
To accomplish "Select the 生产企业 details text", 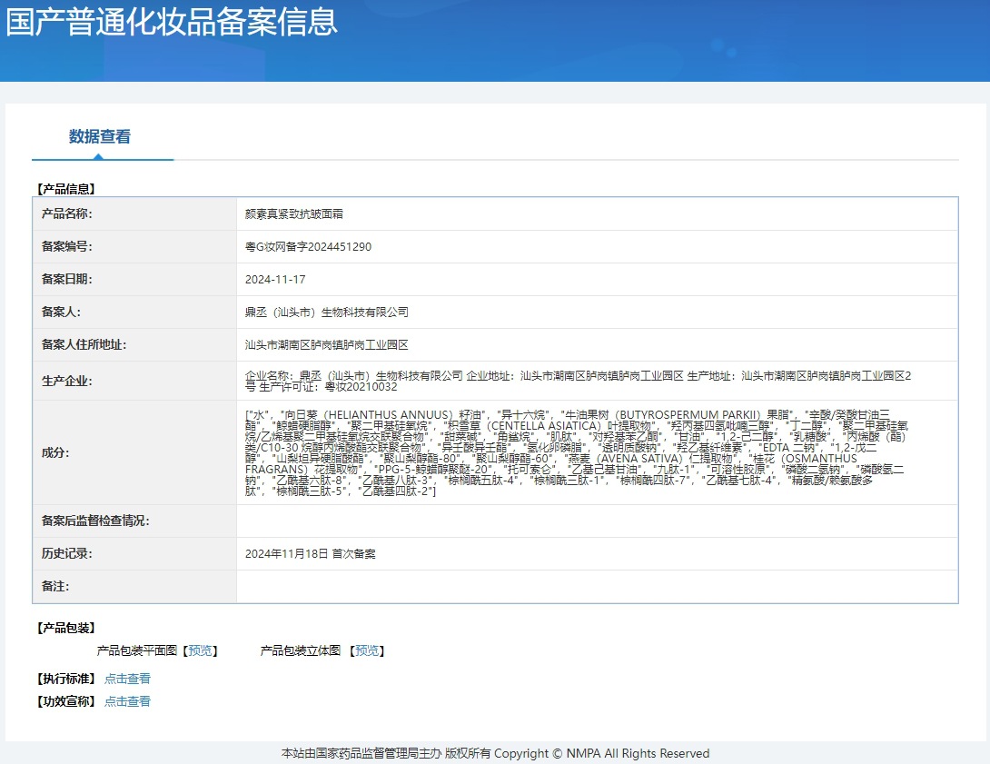I will point(578,382).
